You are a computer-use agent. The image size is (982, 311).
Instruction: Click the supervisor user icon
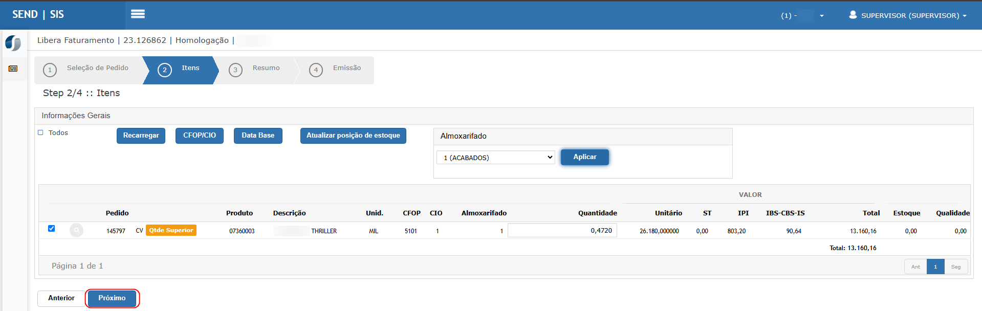pyautogui.click(x=853, y=15)
